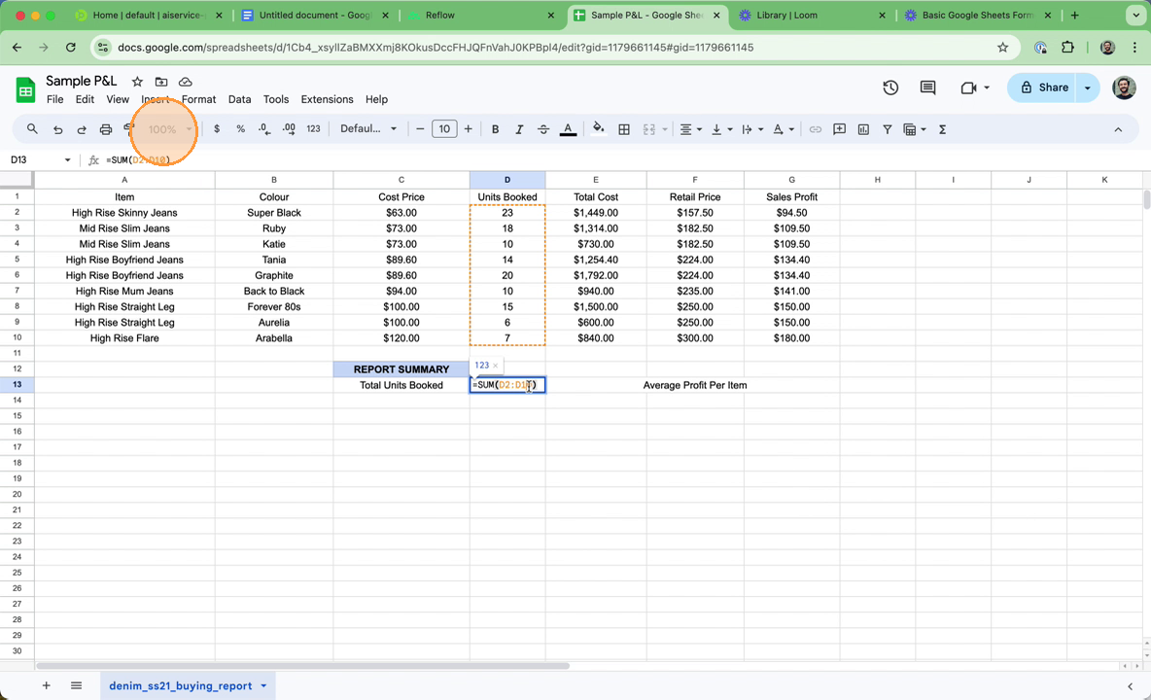Open the Extensions menu
This screenshot has height=700, width=1151.
[328, 99]
